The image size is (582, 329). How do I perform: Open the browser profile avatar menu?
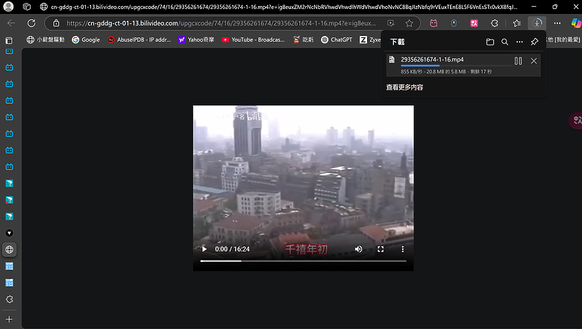[x=8, y=6]
